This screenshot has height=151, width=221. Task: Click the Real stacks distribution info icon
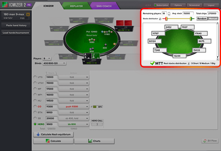click(189, 64)
